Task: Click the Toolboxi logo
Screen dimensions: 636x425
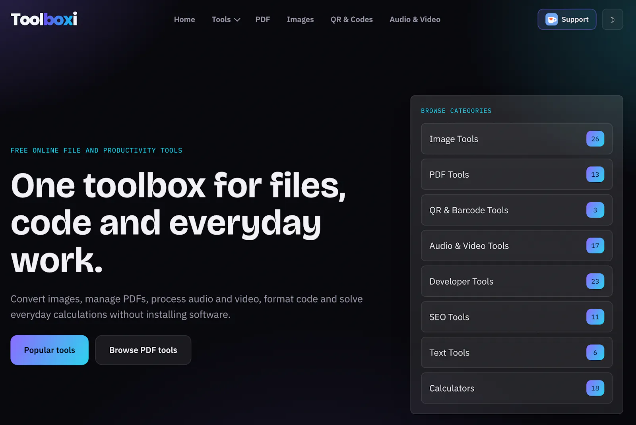Action: (x=44, y=19)
